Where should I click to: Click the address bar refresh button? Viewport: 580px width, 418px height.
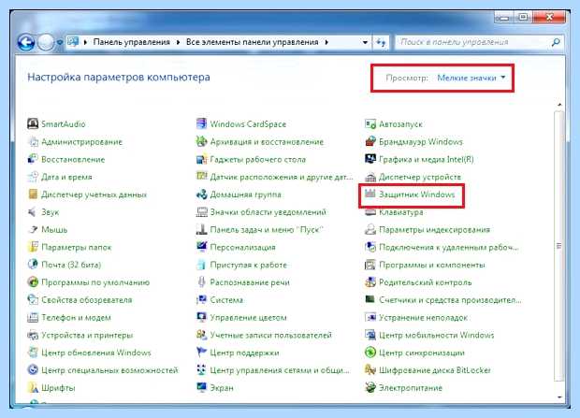click(x=381, y=42)
